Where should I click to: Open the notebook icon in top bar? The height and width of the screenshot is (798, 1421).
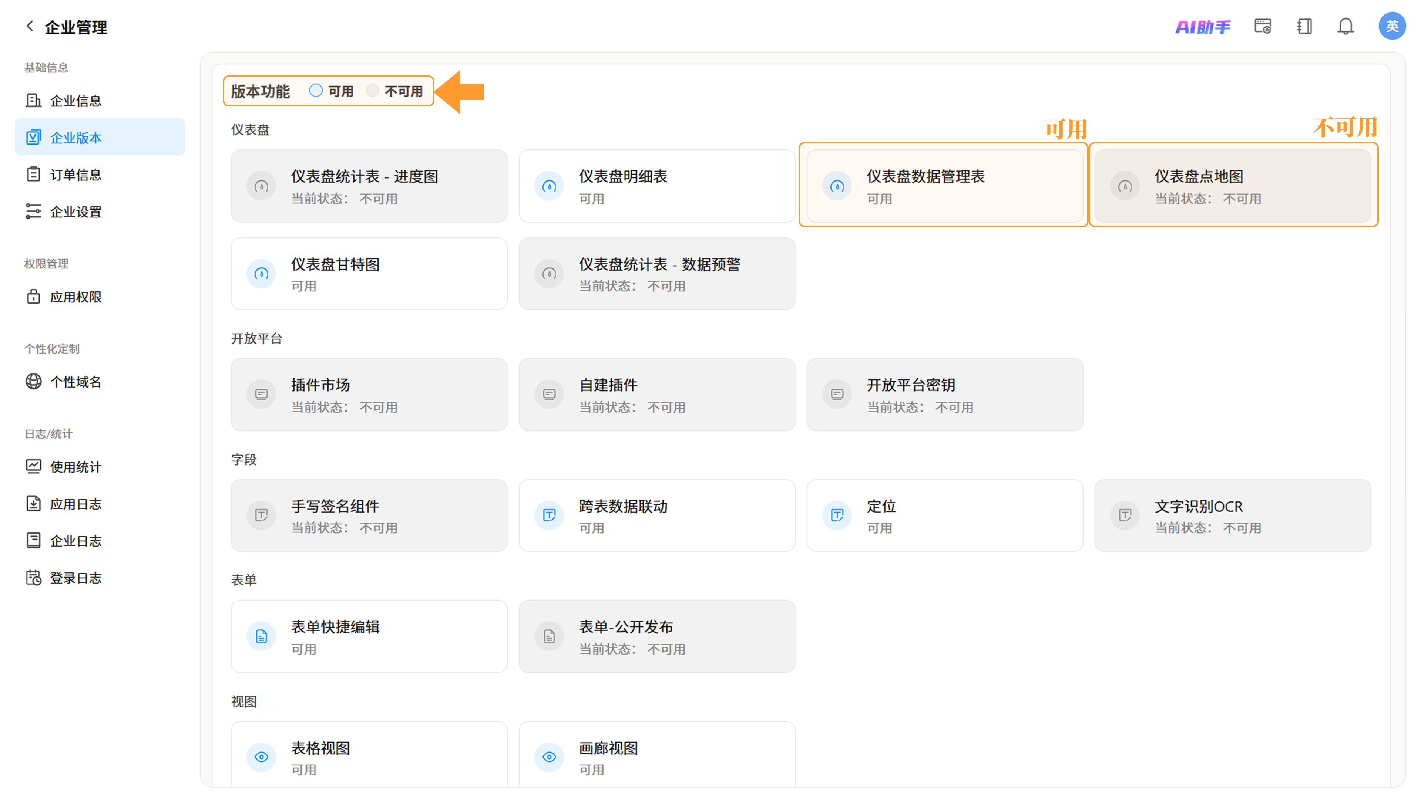pyautogui.click(x=1304, y=27)
